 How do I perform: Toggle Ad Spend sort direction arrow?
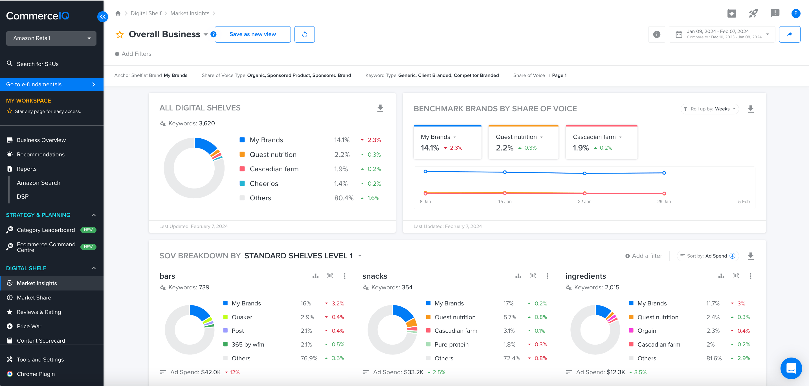[733, 256]
